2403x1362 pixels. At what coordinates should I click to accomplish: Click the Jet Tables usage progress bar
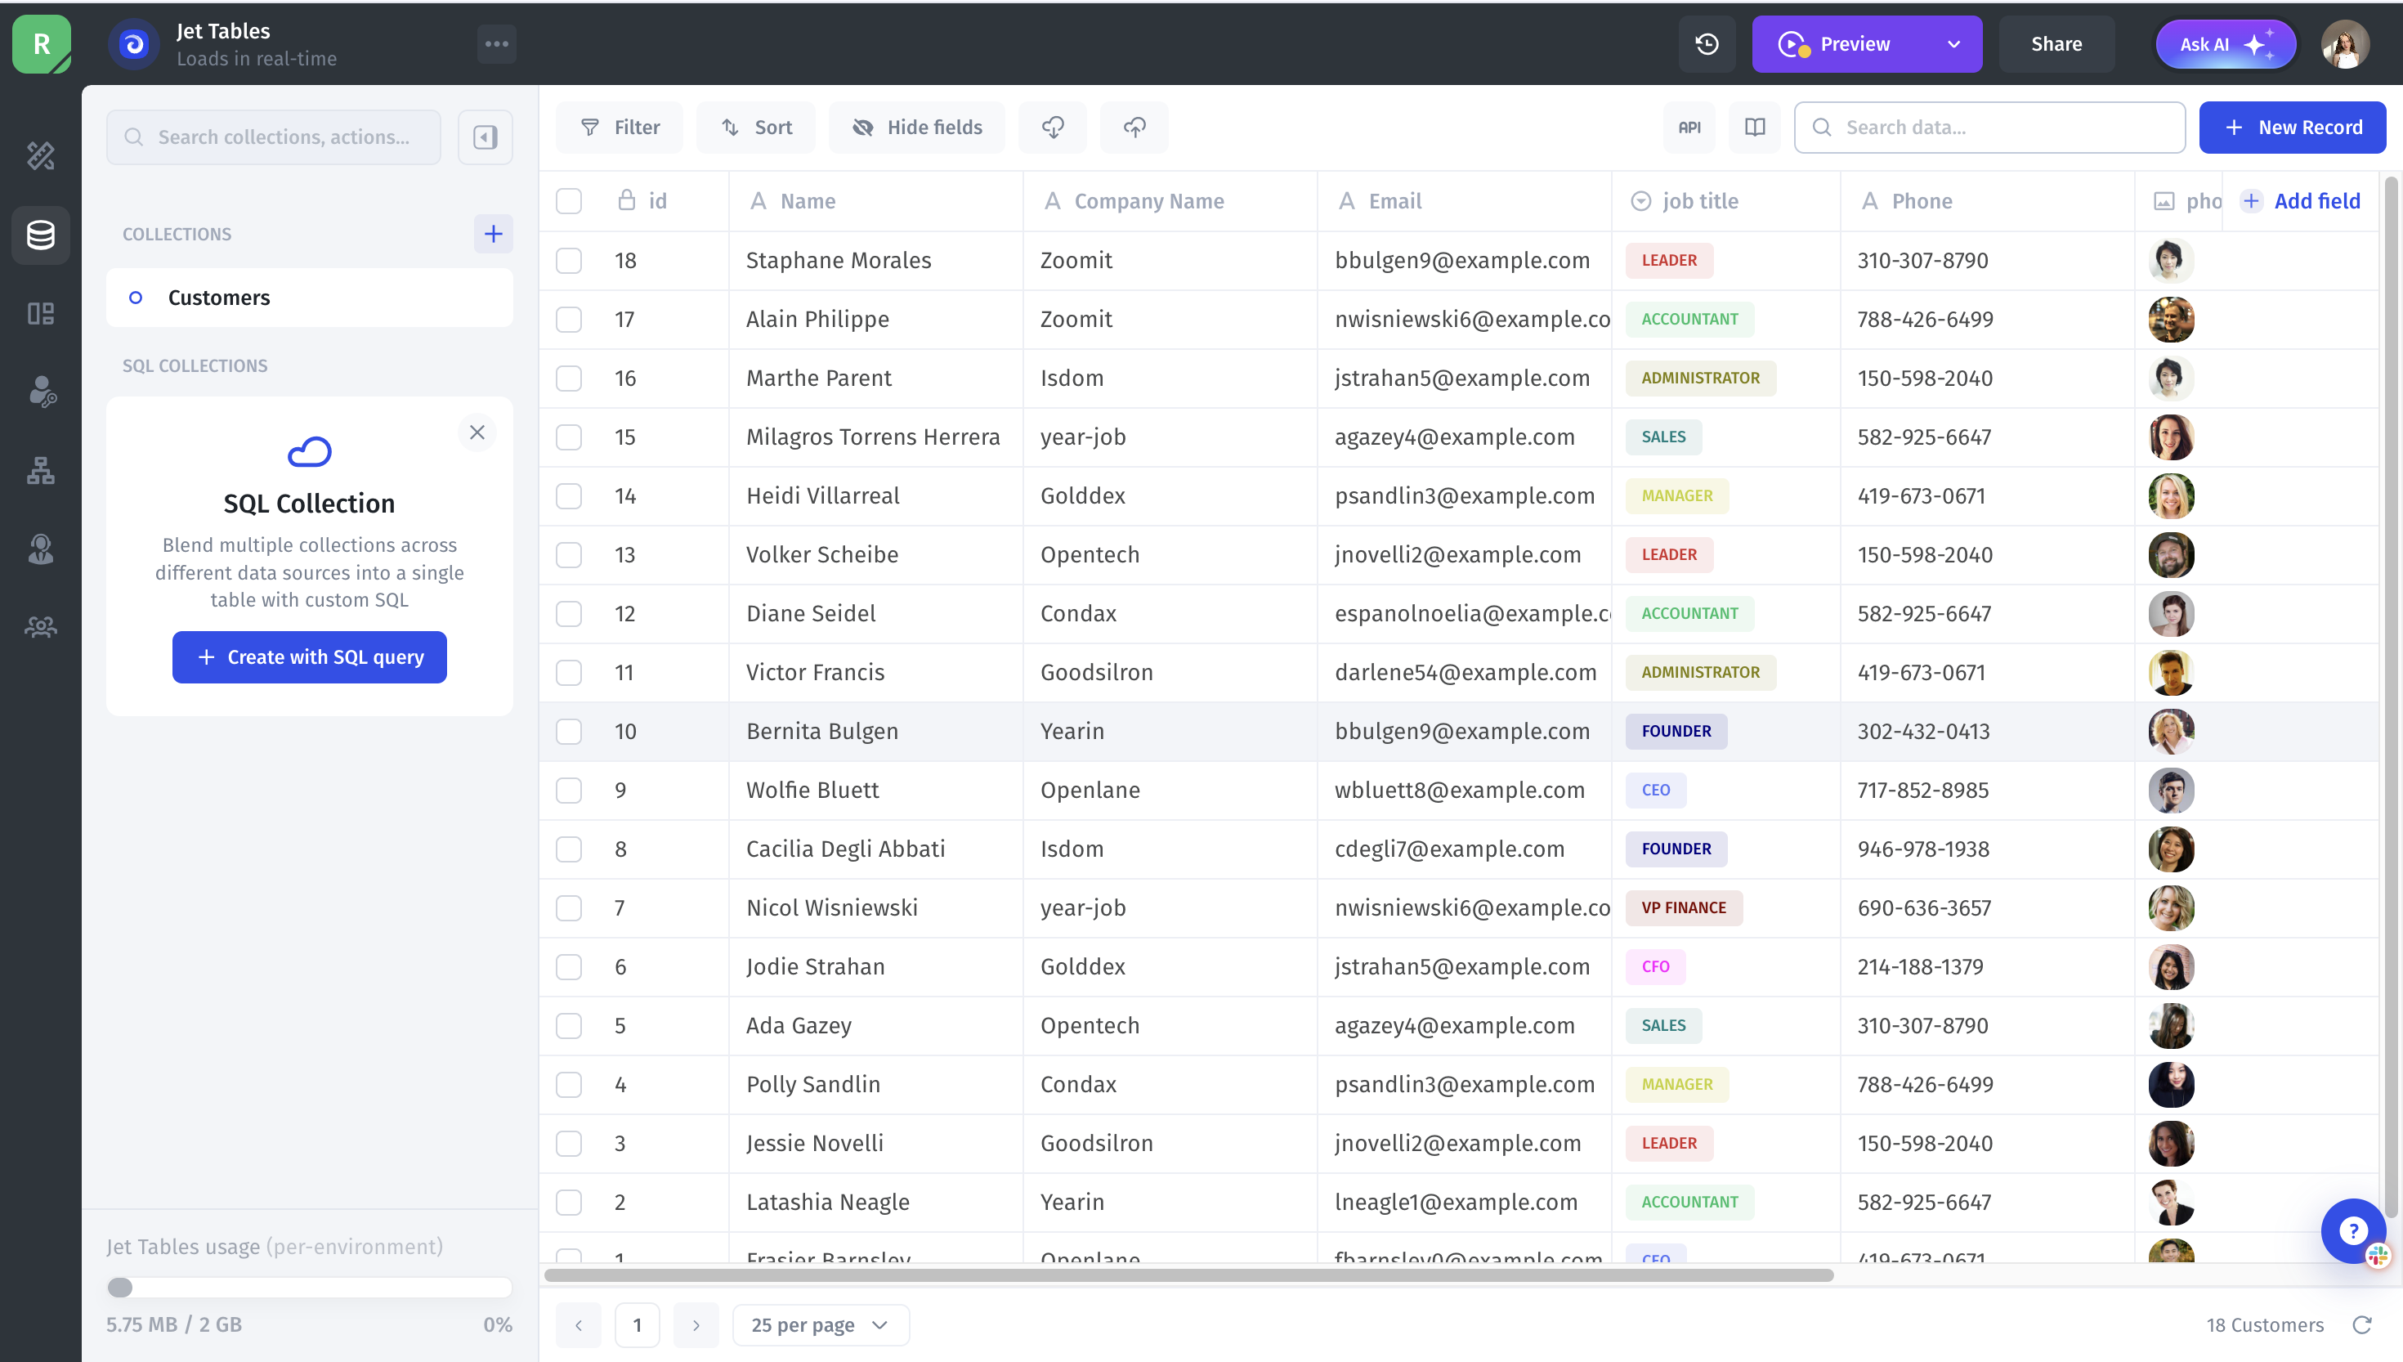coord(310,1288)
